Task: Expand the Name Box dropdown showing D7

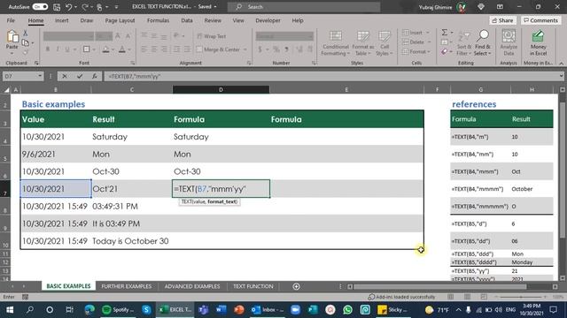Action: [x=40, y=76]
